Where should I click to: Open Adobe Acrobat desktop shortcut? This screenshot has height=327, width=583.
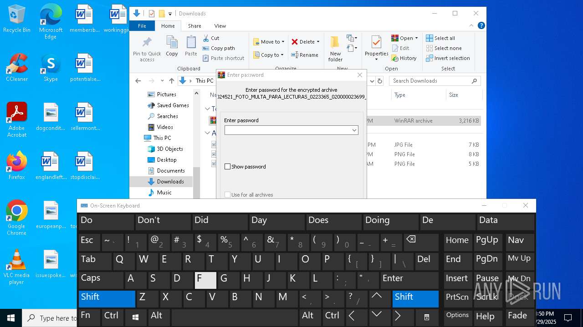point(17,120)
